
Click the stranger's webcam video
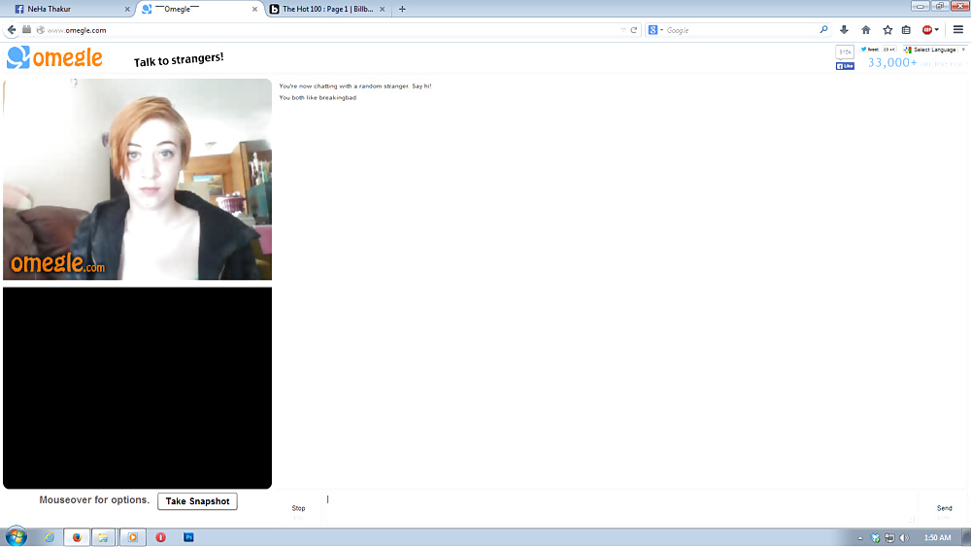[138, 179]
